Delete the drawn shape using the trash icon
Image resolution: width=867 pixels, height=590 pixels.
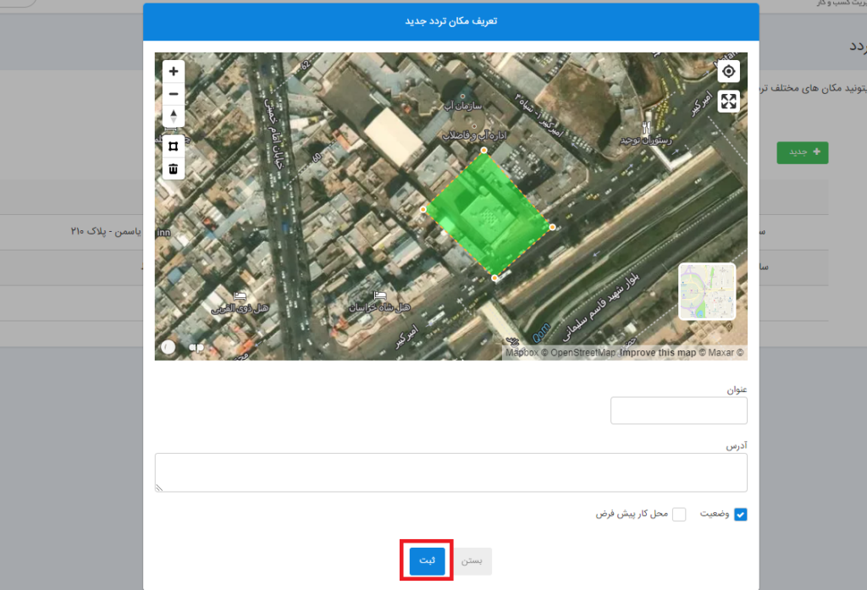(174, 168)
